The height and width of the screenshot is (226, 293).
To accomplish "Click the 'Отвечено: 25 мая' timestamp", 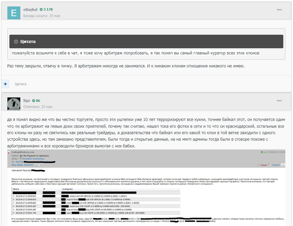I will tap(38, 107).
